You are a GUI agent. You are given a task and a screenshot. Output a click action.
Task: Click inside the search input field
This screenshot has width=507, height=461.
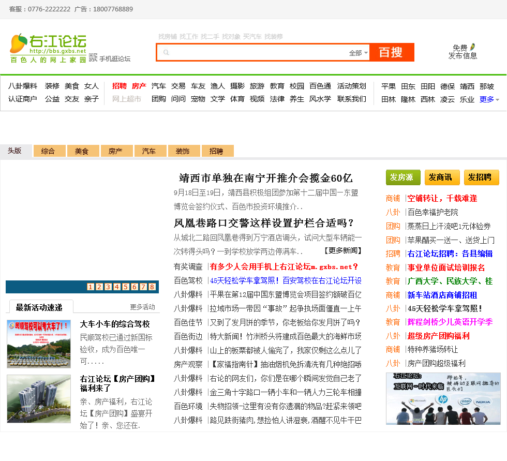[x=259, y=52]
